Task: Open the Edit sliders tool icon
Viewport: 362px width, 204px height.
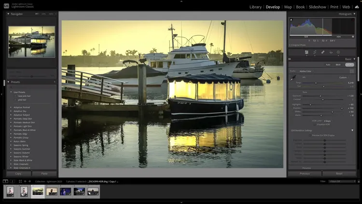Action: click(x=306, y=52)
